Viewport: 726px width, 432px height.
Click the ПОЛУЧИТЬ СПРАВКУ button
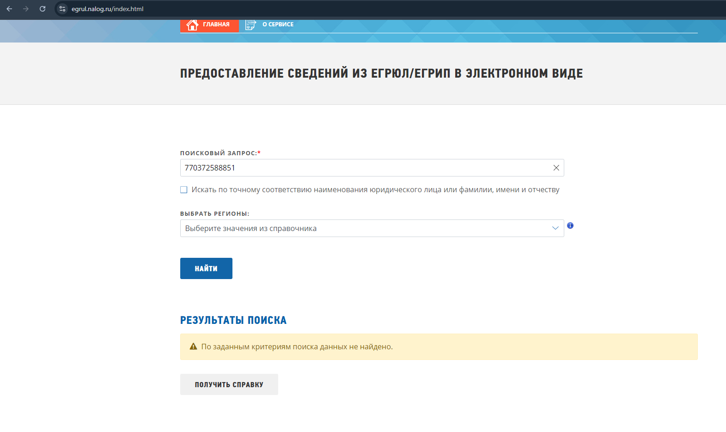pos(229,384)
